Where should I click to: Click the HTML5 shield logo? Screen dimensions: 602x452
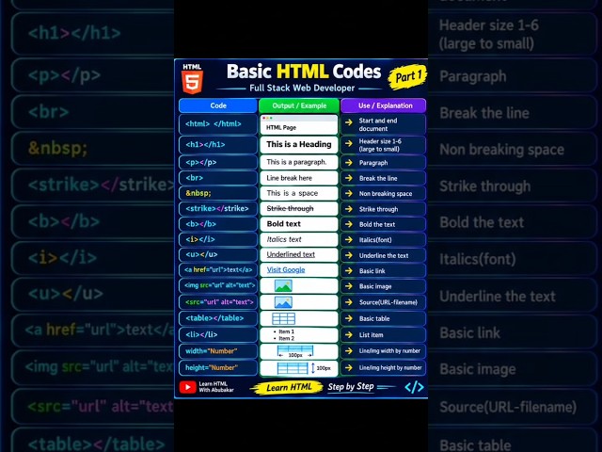[x=192, y=79]
